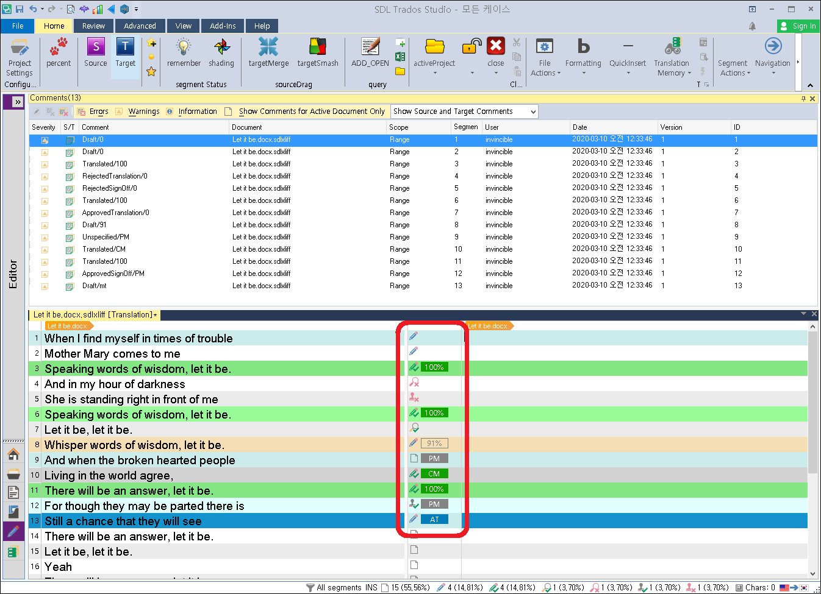Open the Show Source and Target Comments dropdown
The height and width of the screenshot is (594, 821).
464,111
